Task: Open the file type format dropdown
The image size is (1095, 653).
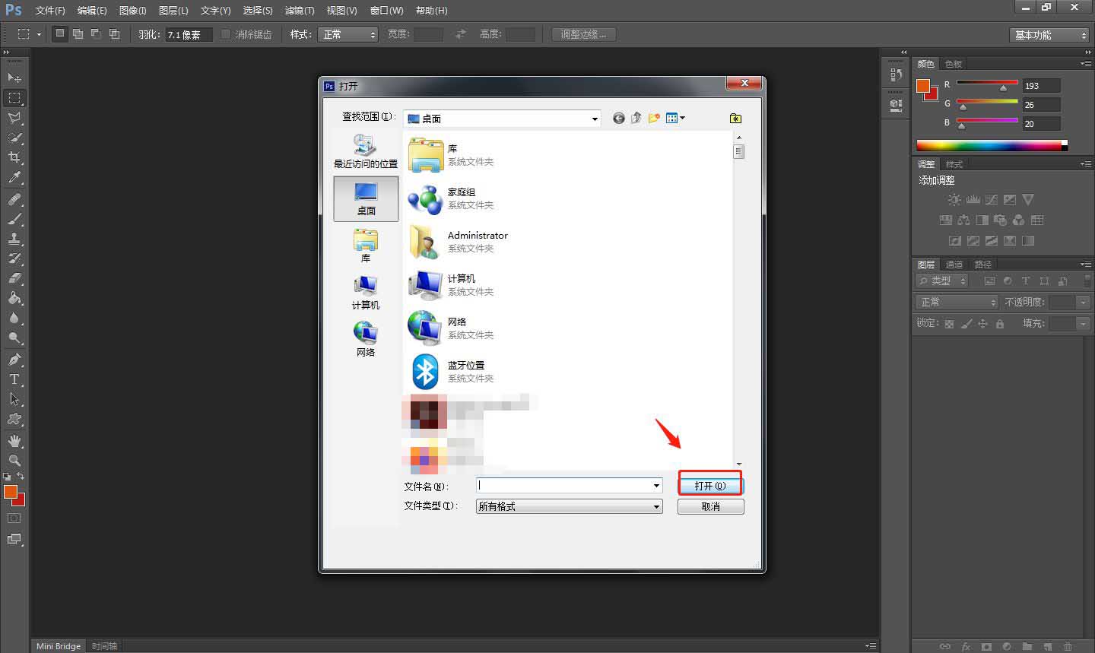Action: [x=656, y=506]
